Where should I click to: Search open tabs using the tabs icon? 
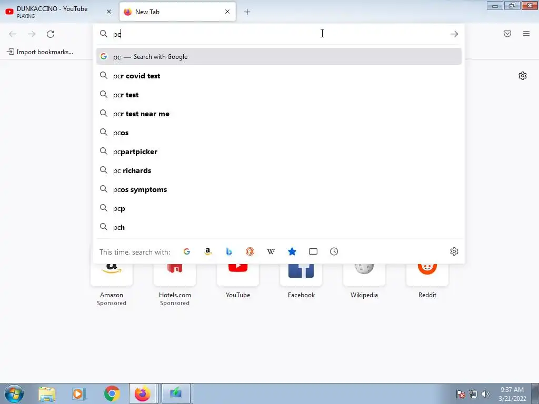[313, 251]
